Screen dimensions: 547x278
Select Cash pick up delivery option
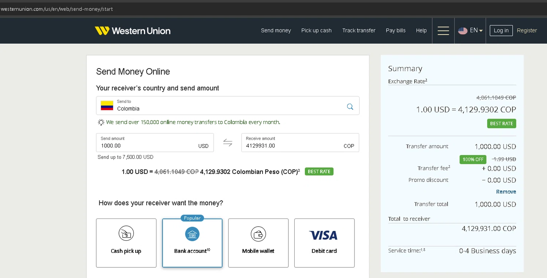126,243
